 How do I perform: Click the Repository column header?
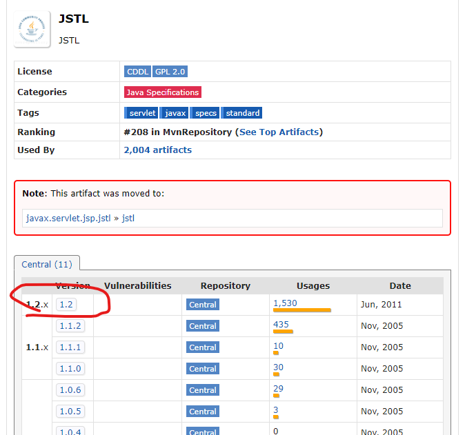[x=226, y=285]
